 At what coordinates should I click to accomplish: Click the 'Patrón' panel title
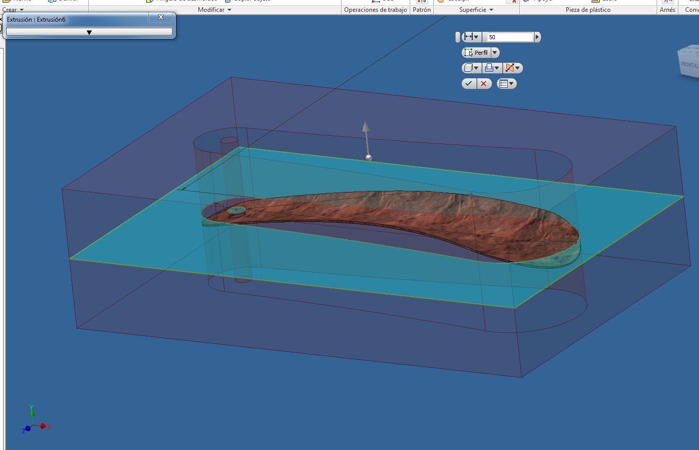[x=422, y=10]
